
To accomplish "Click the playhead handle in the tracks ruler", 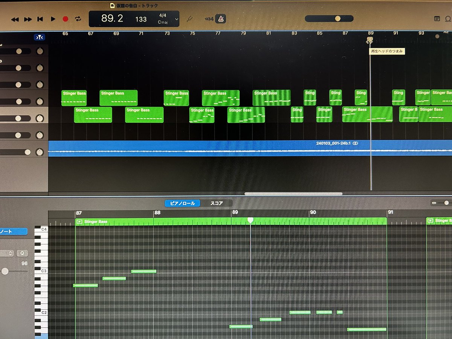I will 370,40.
